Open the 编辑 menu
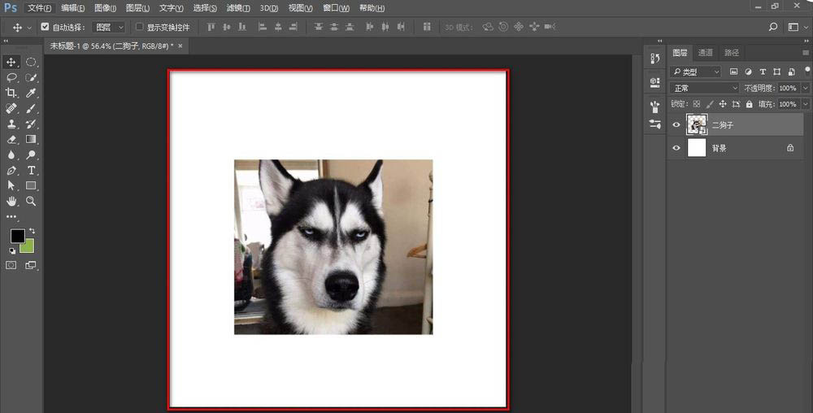Screen dimensions: 813x413 click(72, 8)
